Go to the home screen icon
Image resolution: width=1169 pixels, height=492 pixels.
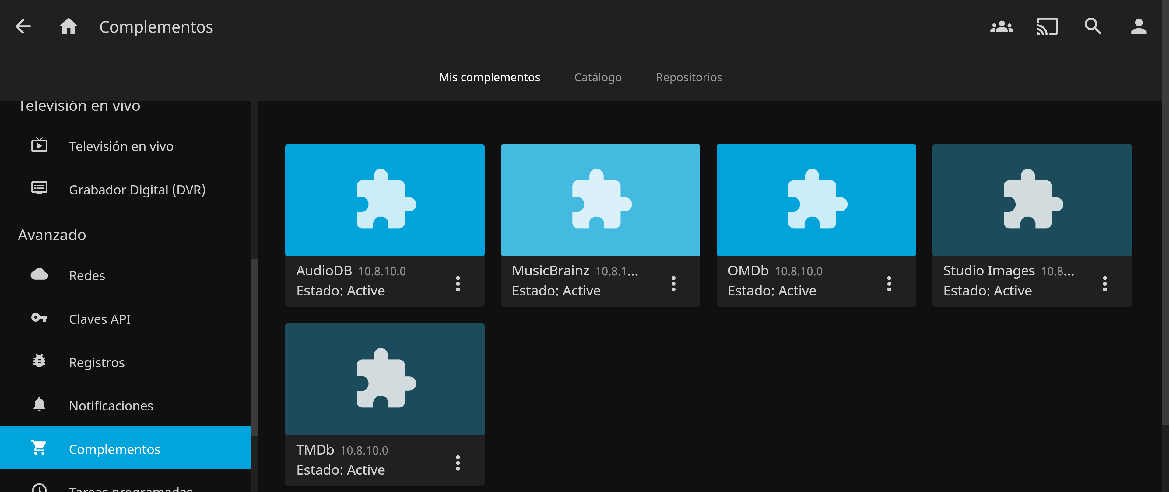point(68,26)
